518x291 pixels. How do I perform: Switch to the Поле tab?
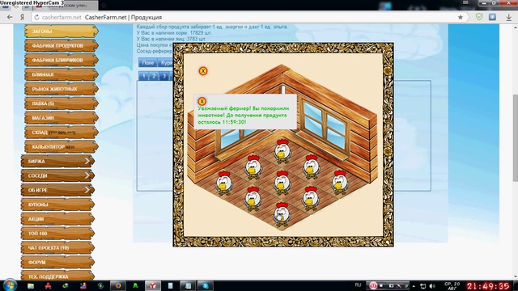(147, 63)
